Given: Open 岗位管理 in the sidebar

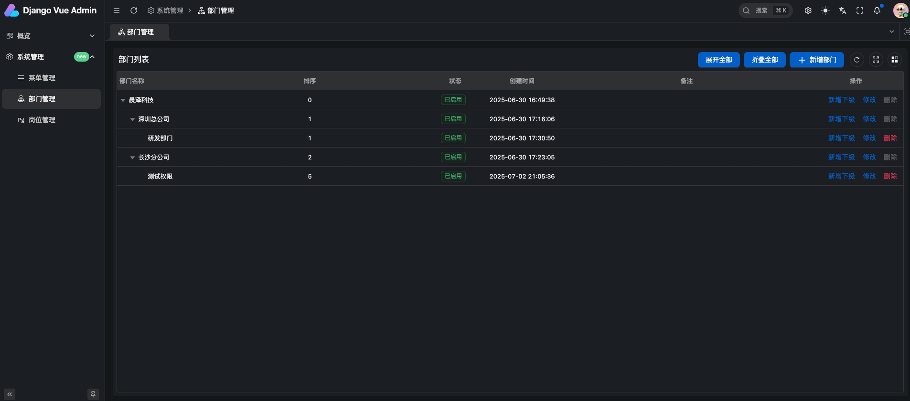Looking at the screenshot, I should click(x=42, y=120).
